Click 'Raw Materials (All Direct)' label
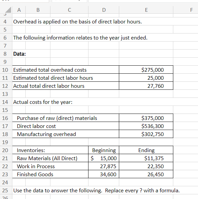 tap(47, 158)
